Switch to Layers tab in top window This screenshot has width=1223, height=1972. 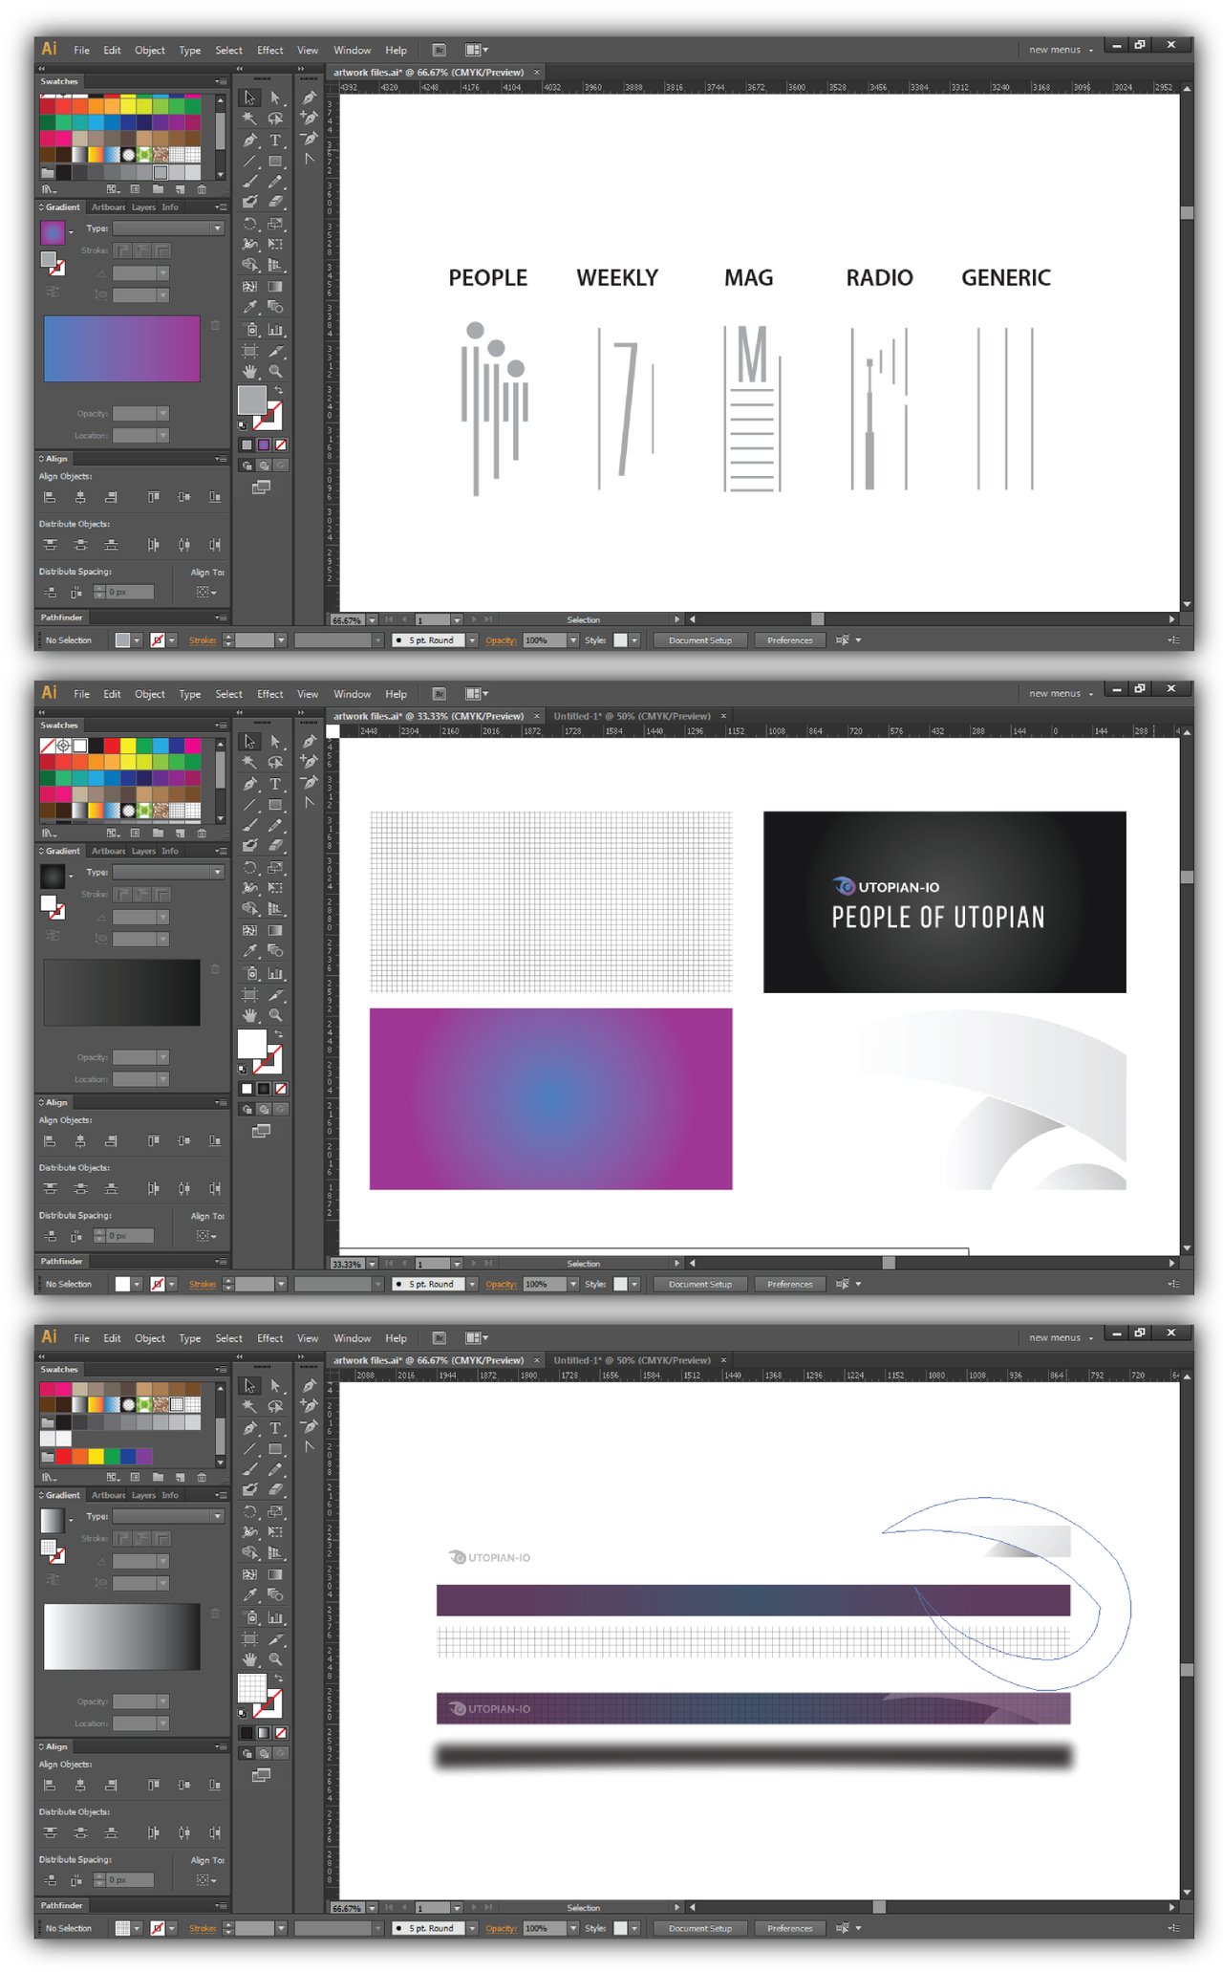pos(143,207)
